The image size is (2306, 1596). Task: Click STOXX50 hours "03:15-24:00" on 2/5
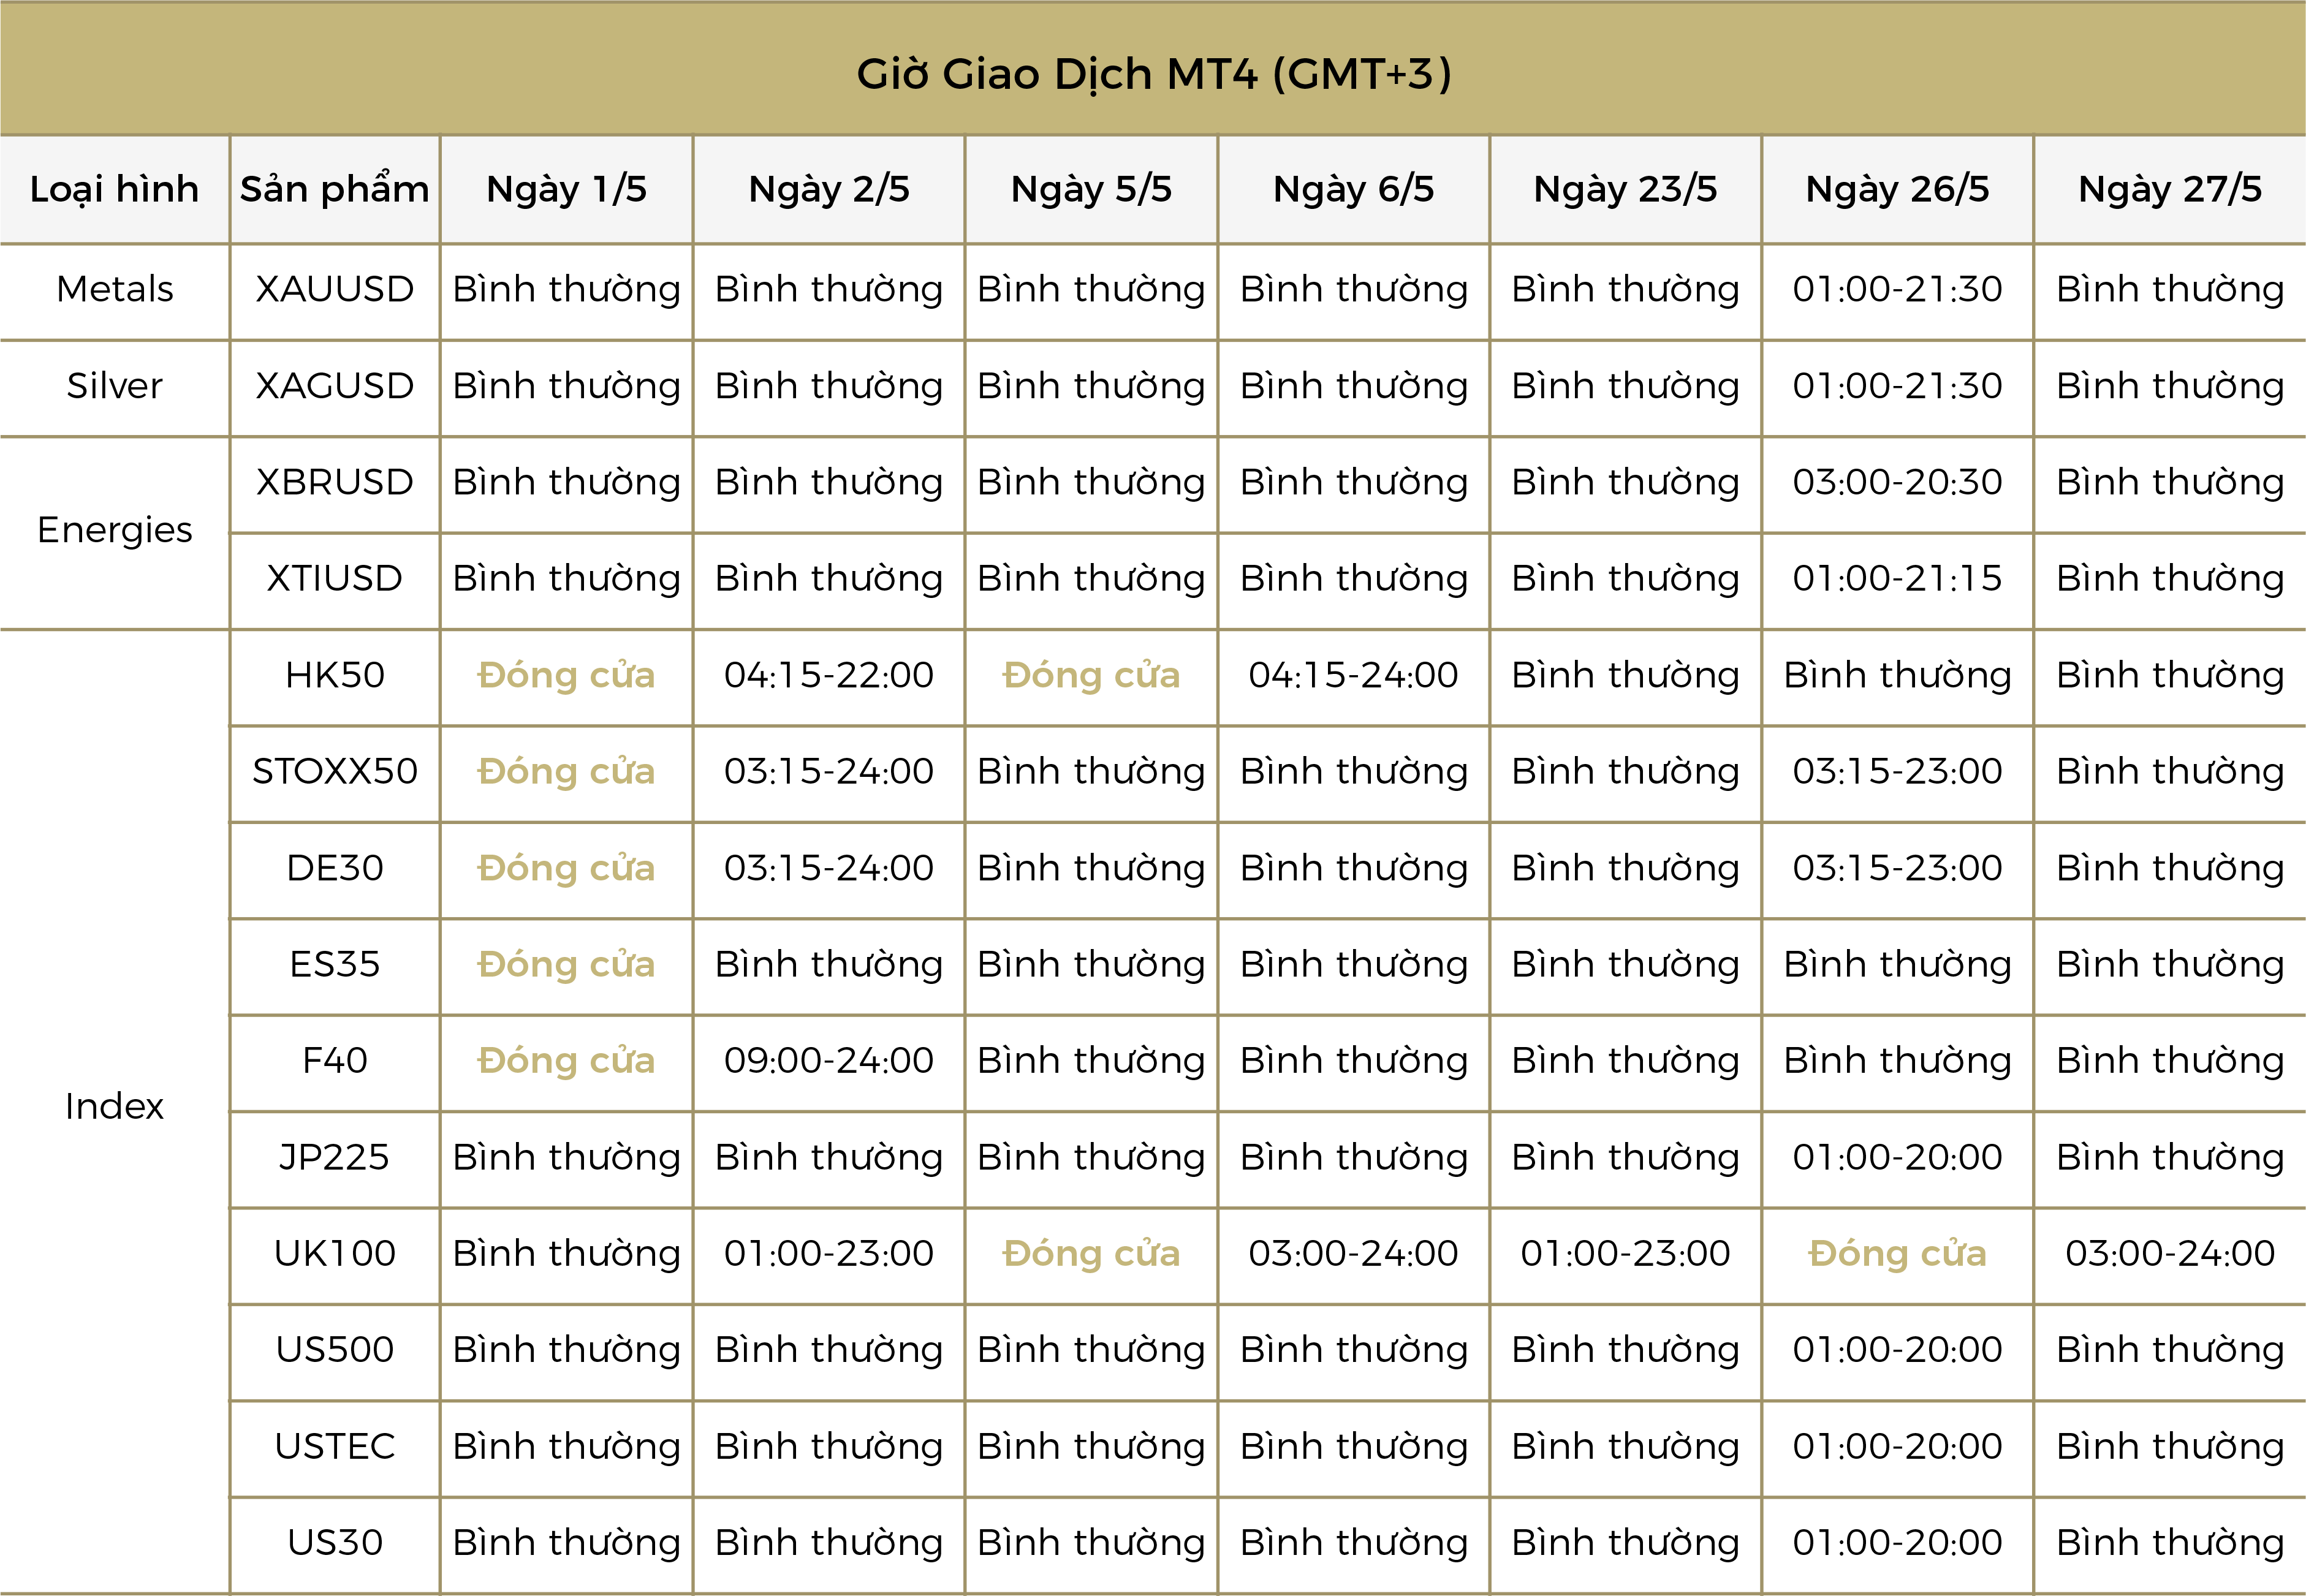point(829,771)
